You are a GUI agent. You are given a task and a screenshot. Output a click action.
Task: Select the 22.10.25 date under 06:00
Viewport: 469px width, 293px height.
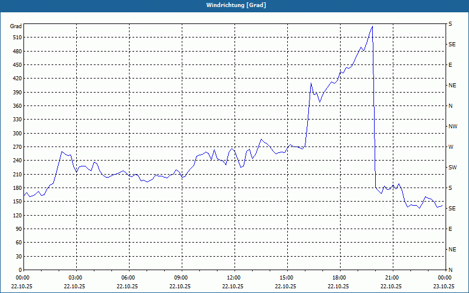(127, 286)
